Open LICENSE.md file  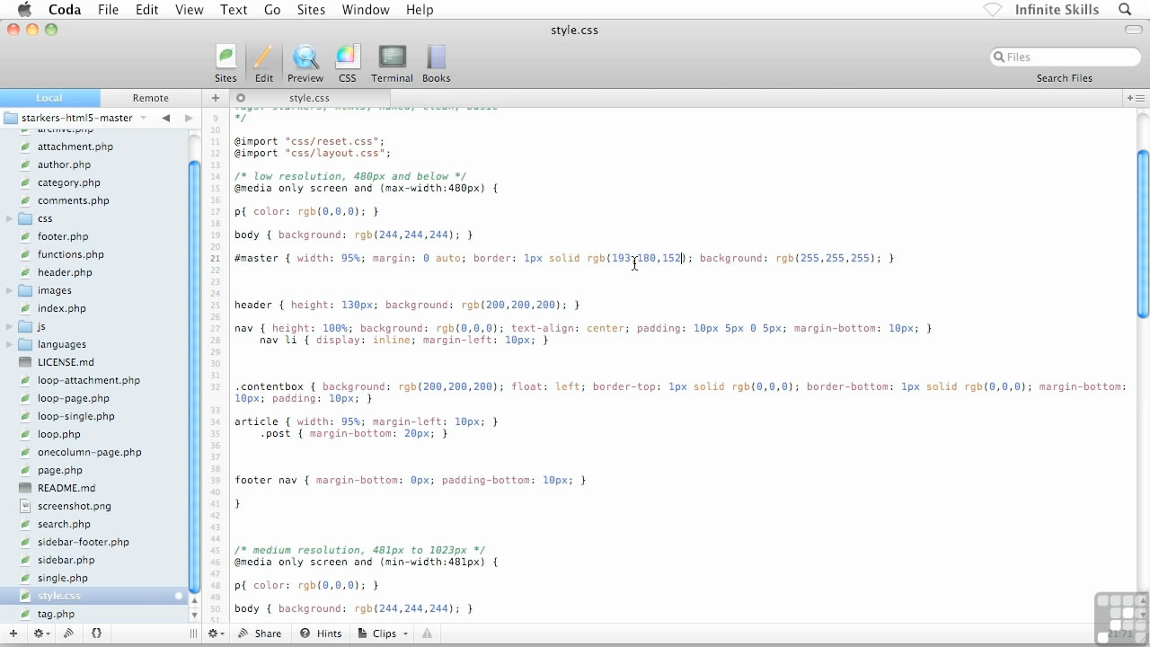coord(66,362)
